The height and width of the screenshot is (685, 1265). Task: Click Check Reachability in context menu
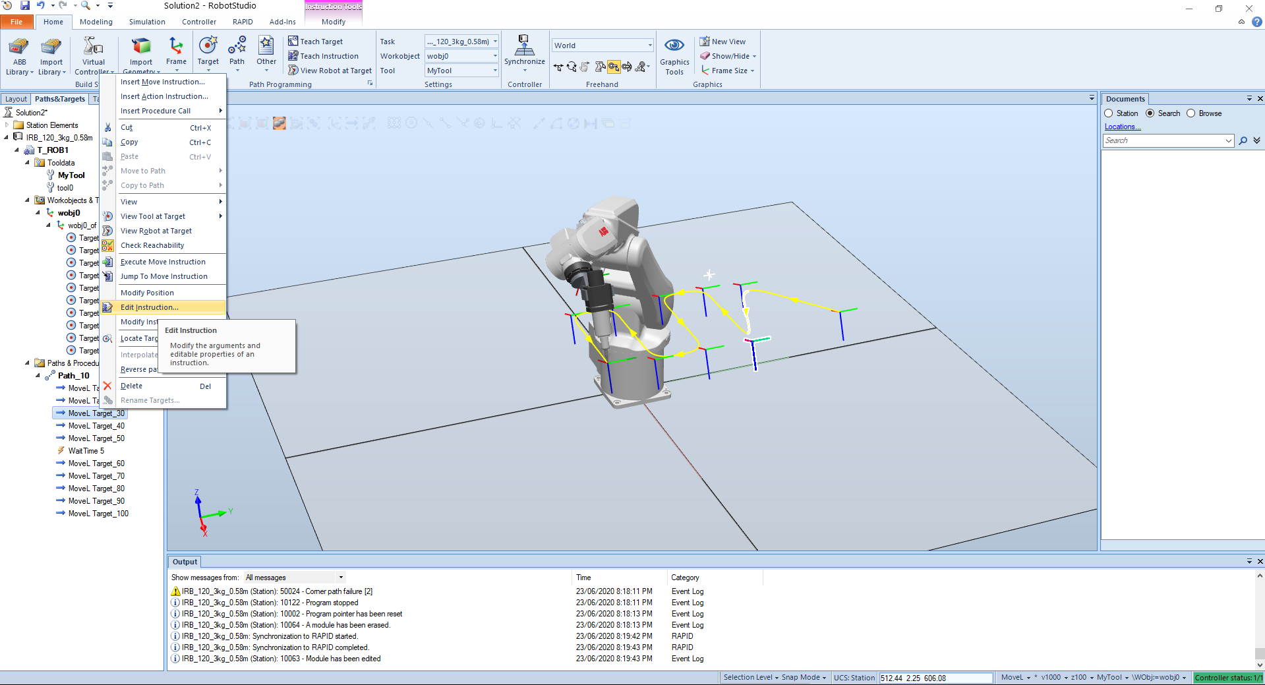click(x=152, y=245)
